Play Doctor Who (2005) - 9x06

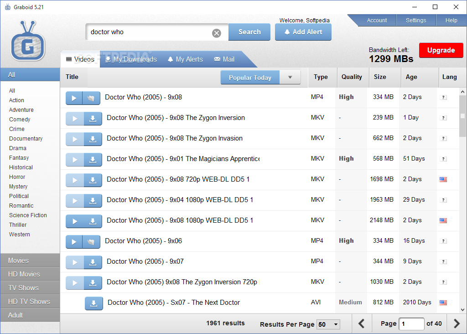click(x=74, y=242)
